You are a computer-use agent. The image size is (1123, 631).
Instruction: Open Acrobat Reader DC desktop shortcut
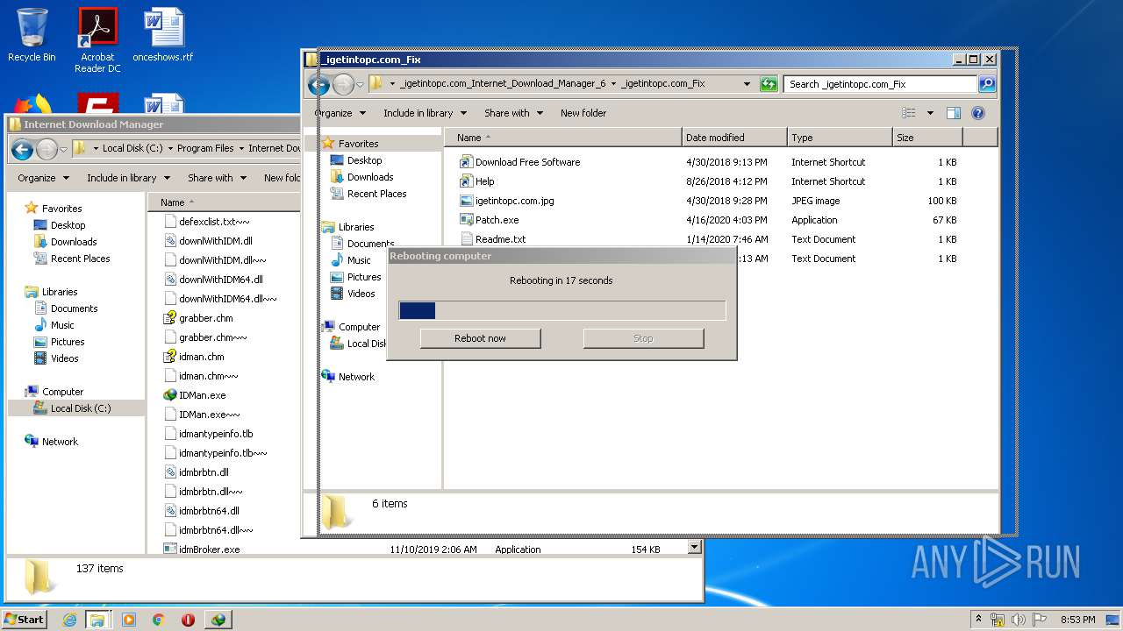coord(97,40)
